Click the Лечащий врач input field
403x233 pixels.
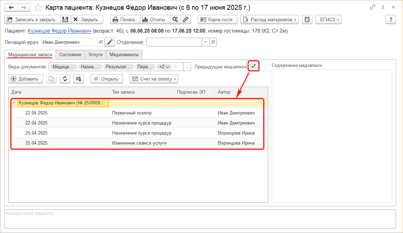(69, 42)
